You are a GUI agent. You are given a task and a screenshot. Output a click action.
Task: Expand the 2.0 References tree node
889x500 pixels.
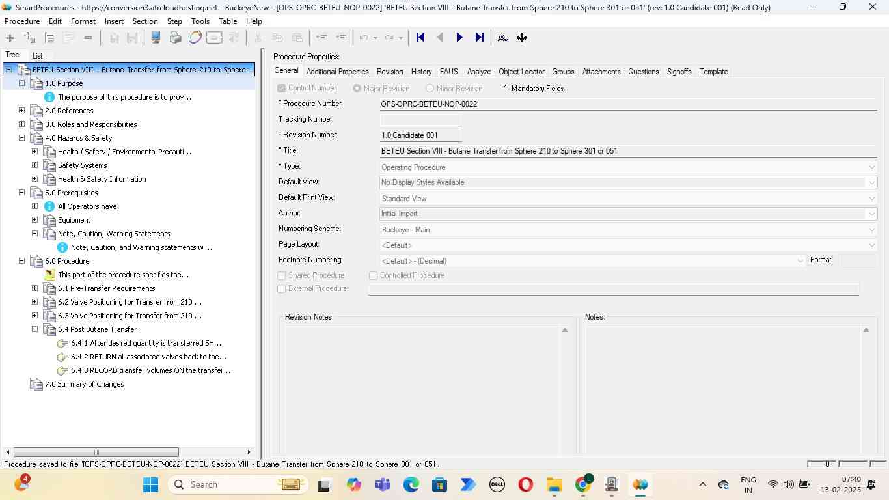[x=21, y=111]
